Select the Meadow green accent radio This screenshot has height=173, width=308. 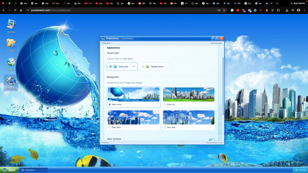(143, 66)
